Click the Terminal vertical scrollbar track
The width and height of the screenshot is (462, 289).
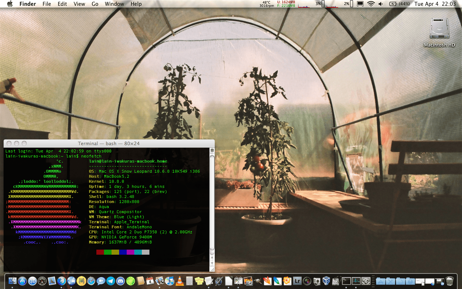click(212, 202)
